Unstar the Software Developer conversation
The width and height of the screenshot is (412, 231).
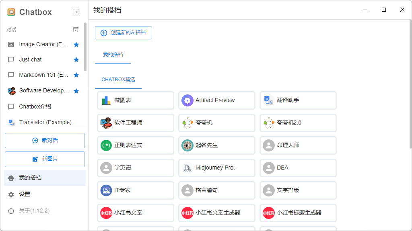coord(76,91)
